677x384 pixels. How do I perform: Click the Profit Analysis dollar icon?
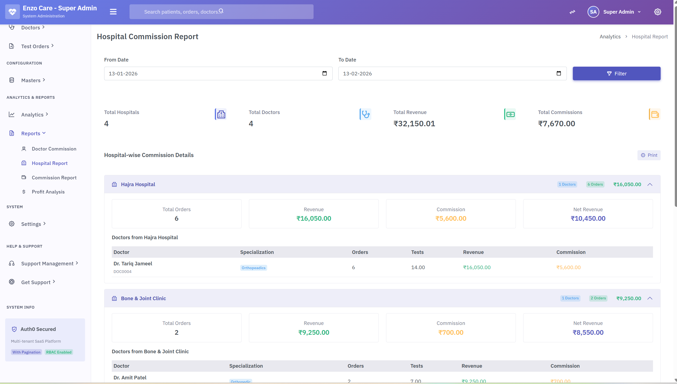[24, 192]
